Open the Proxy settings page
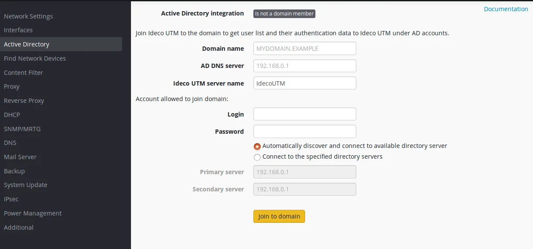This screenshot has width=533, height=249. point(12,86)
